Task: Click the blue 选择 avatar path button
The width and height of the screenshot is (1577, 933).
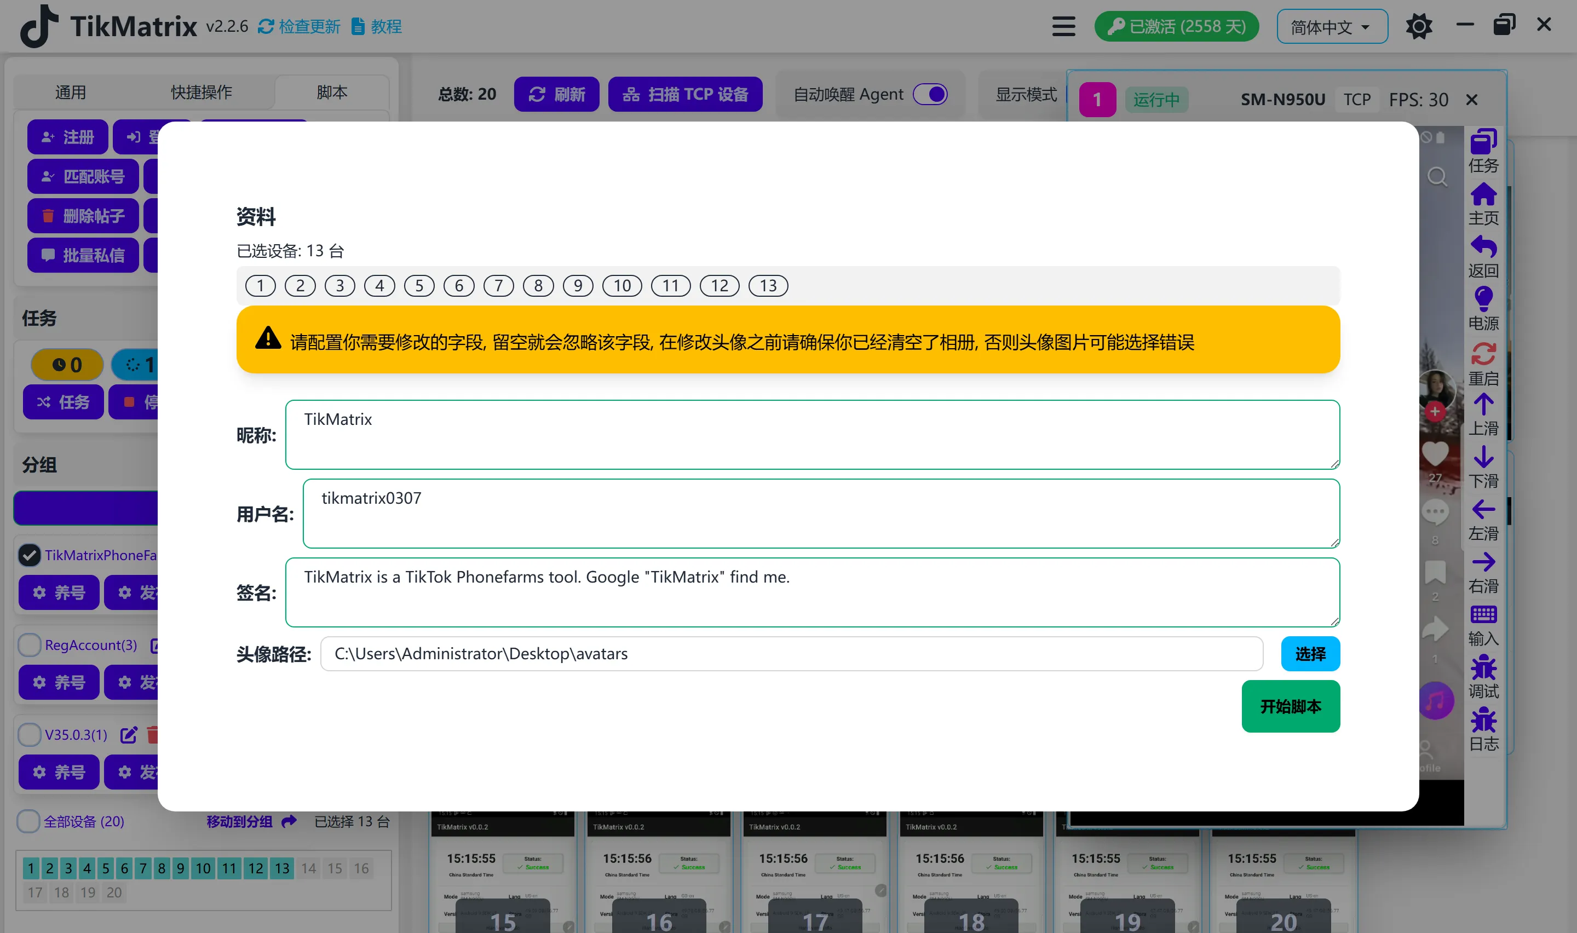Action: [1310, 654]
